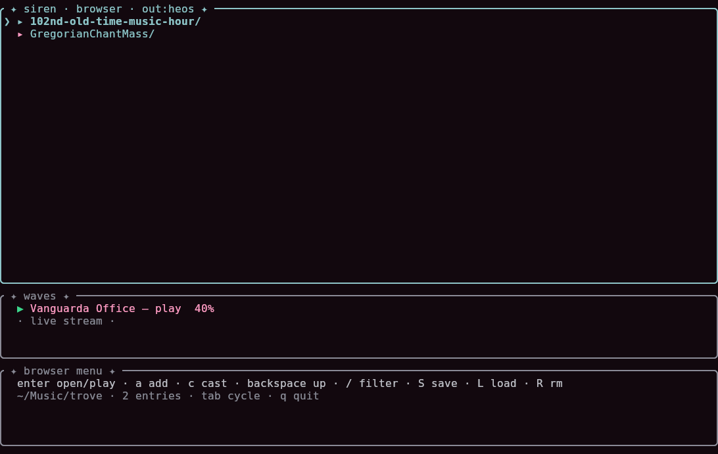The width and height of the screenshot is (718, 454).
Task: Click the "siren" app name in title
Action: (x=40, y=9)
